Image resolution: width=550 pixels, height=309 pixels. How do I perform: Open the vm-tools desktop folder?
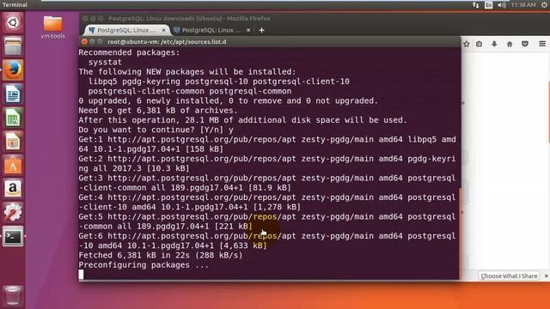(53, 27)
